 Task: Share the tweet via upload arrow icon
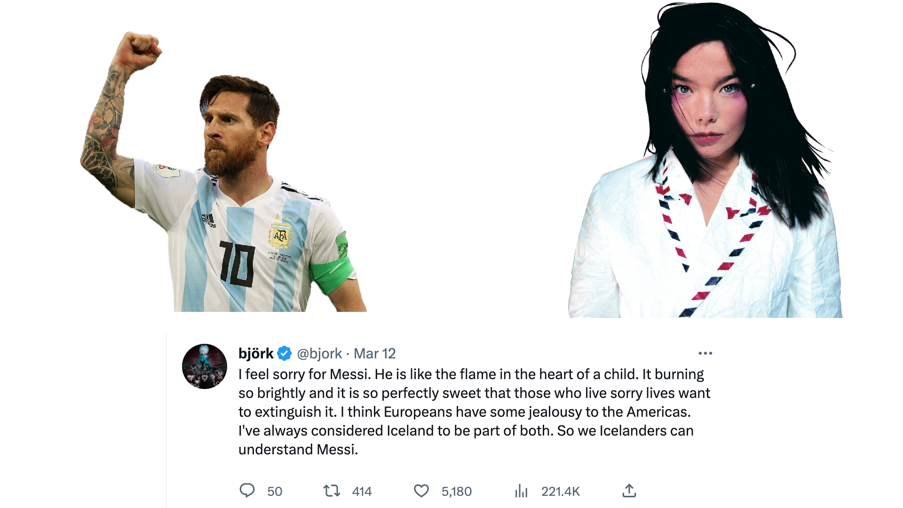pos(629,491)
